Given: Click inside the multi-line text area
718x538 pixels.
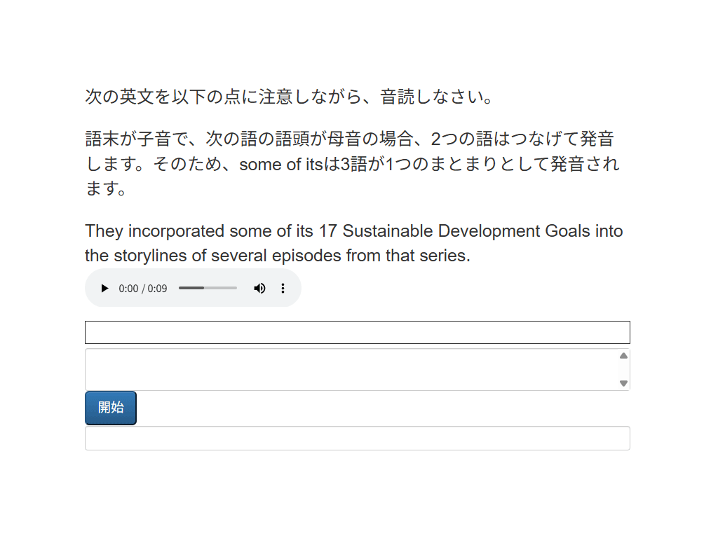Looking at the screenshot, I should [x=351, y=369].
